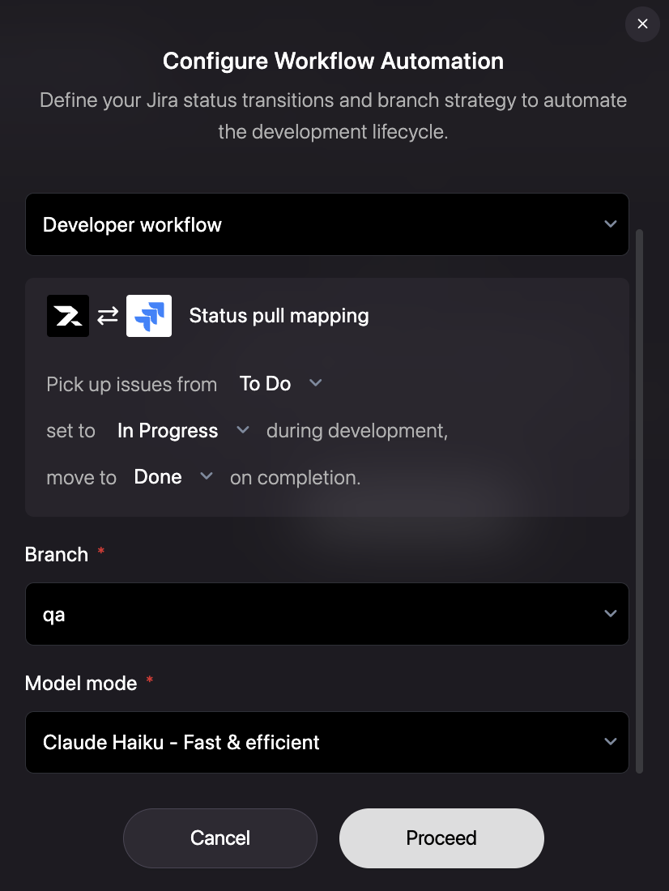Expand the In Progress status dropdown
The height and width of the screenshot is (891, 669).
point(183,431)
